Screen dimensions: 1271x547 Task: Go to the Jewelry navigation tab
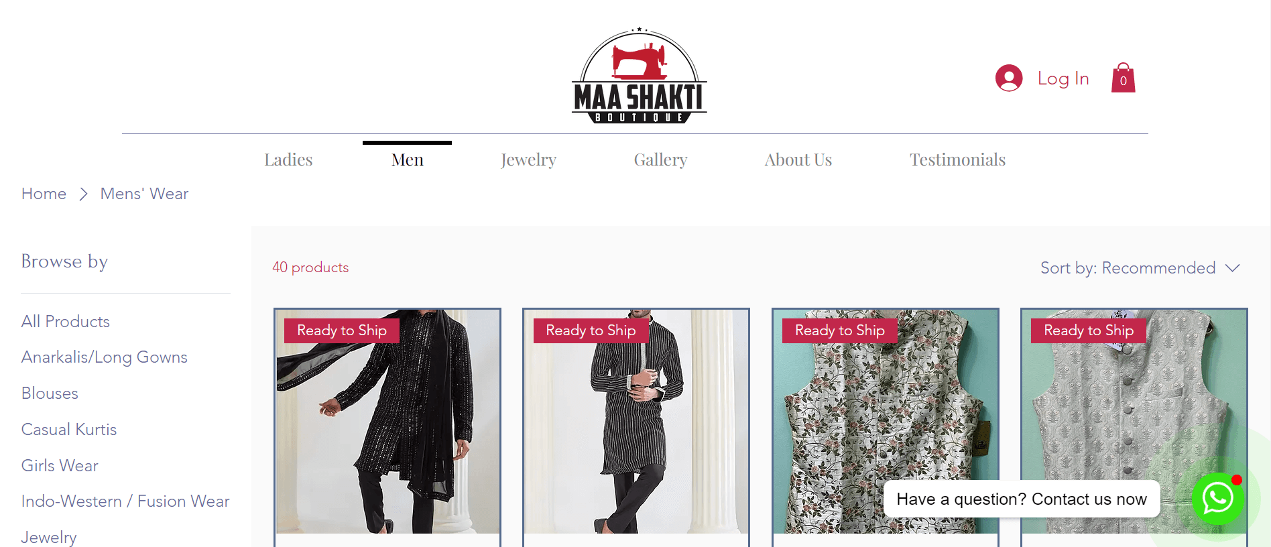(528, 160)
